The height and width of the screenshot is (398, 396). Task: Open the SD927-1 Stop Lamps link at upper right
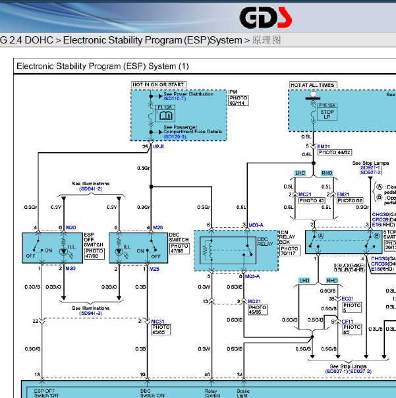[x=371, y=168]
